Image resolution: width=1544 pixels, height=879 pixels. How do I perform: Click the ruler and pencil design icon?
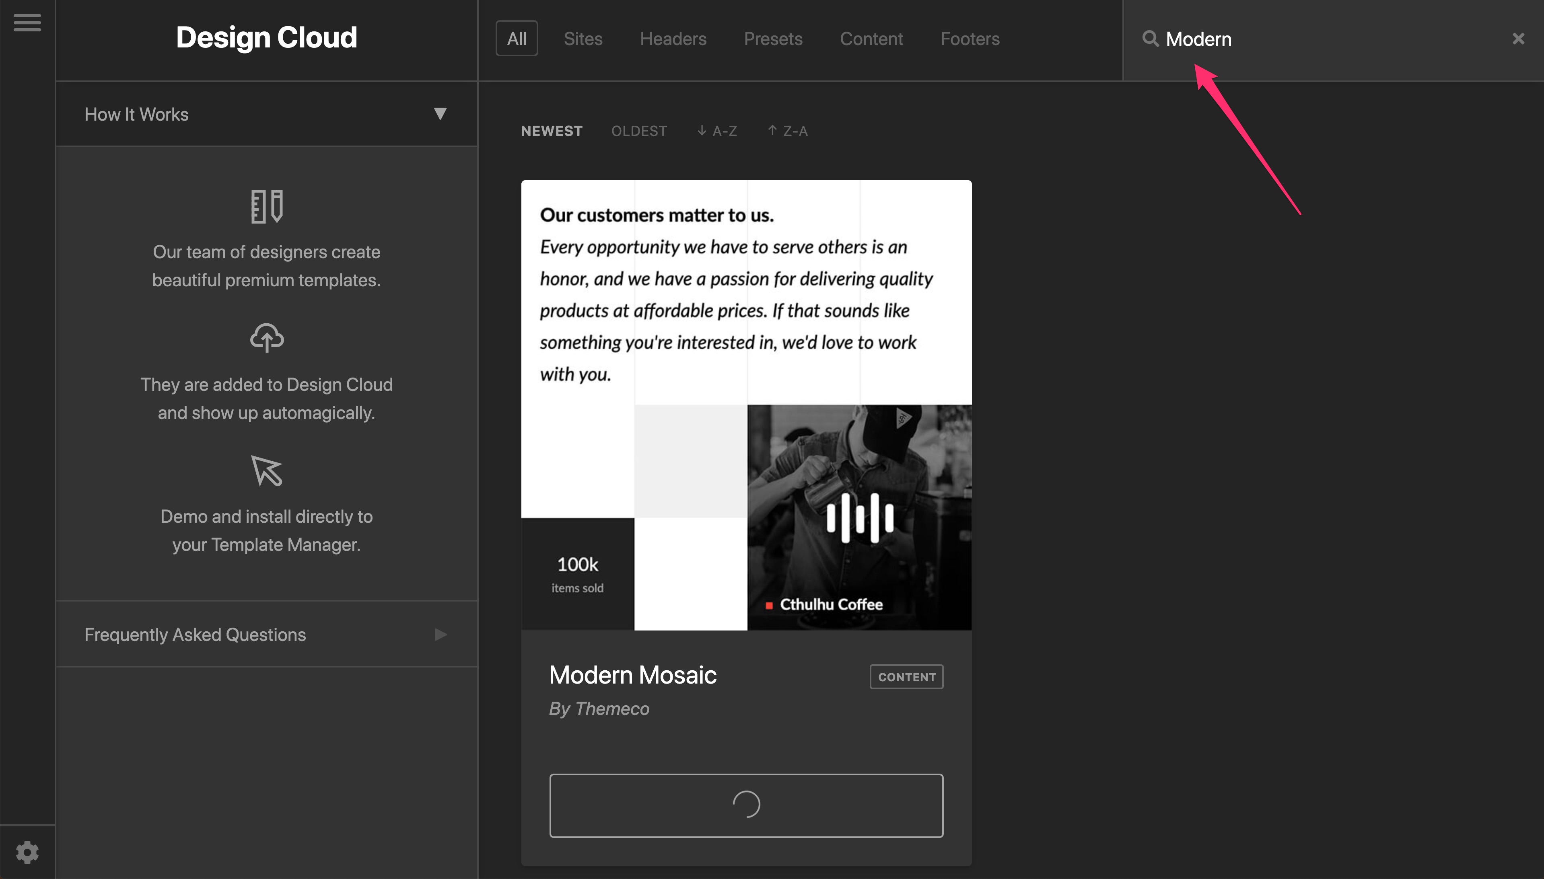267,206
